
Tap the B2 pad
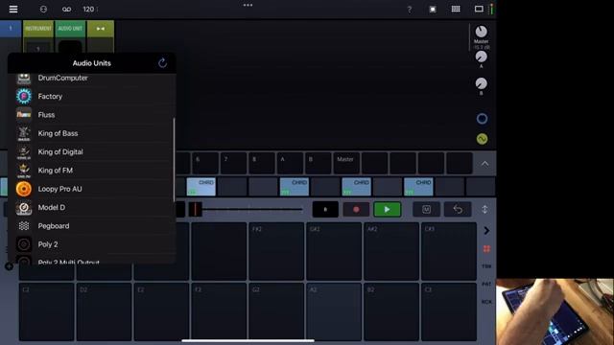pos(391,312)
